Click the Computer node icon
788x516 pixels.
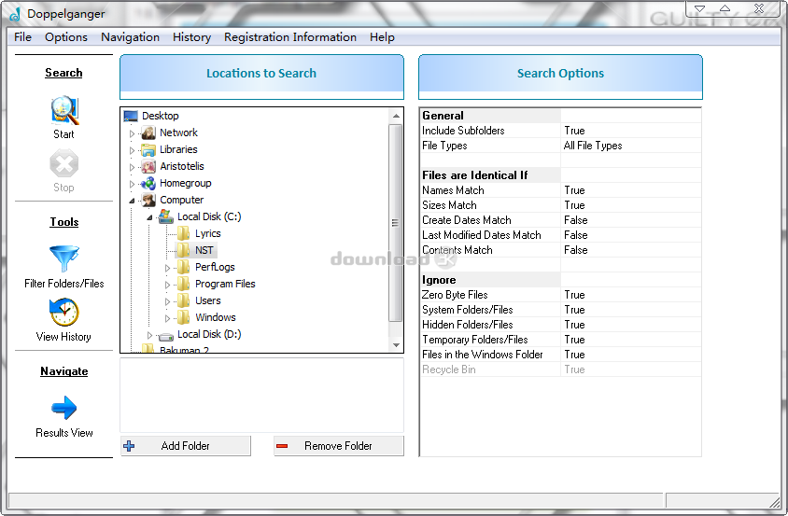pos(148,200)
